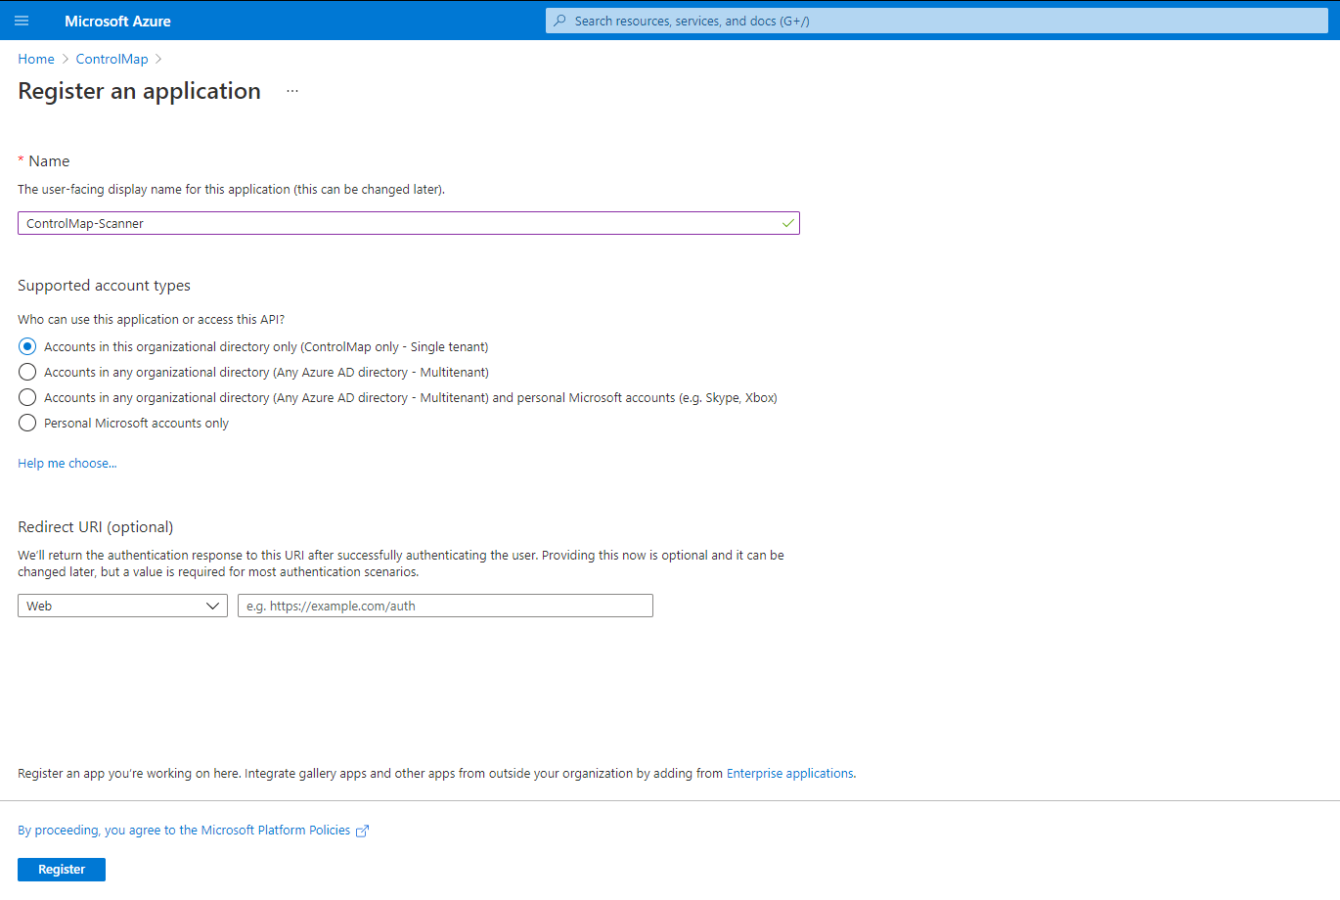
Task: Focus the Search resources, services, and docs box
Action: pos(937,21)
